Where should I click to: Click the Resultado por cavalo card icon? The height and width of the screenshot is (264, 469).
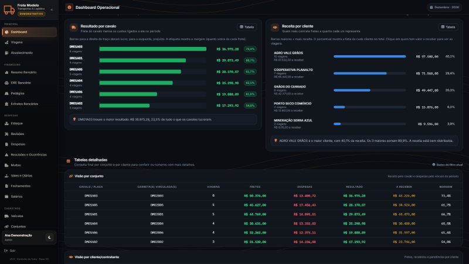coord(74,28)
